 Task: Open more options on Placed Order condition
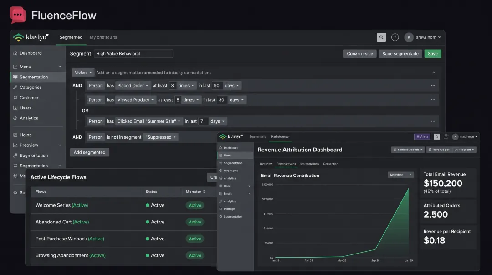coord(433,85)
